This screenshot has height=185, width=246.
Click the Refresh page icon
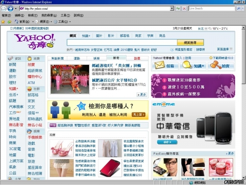178,8
